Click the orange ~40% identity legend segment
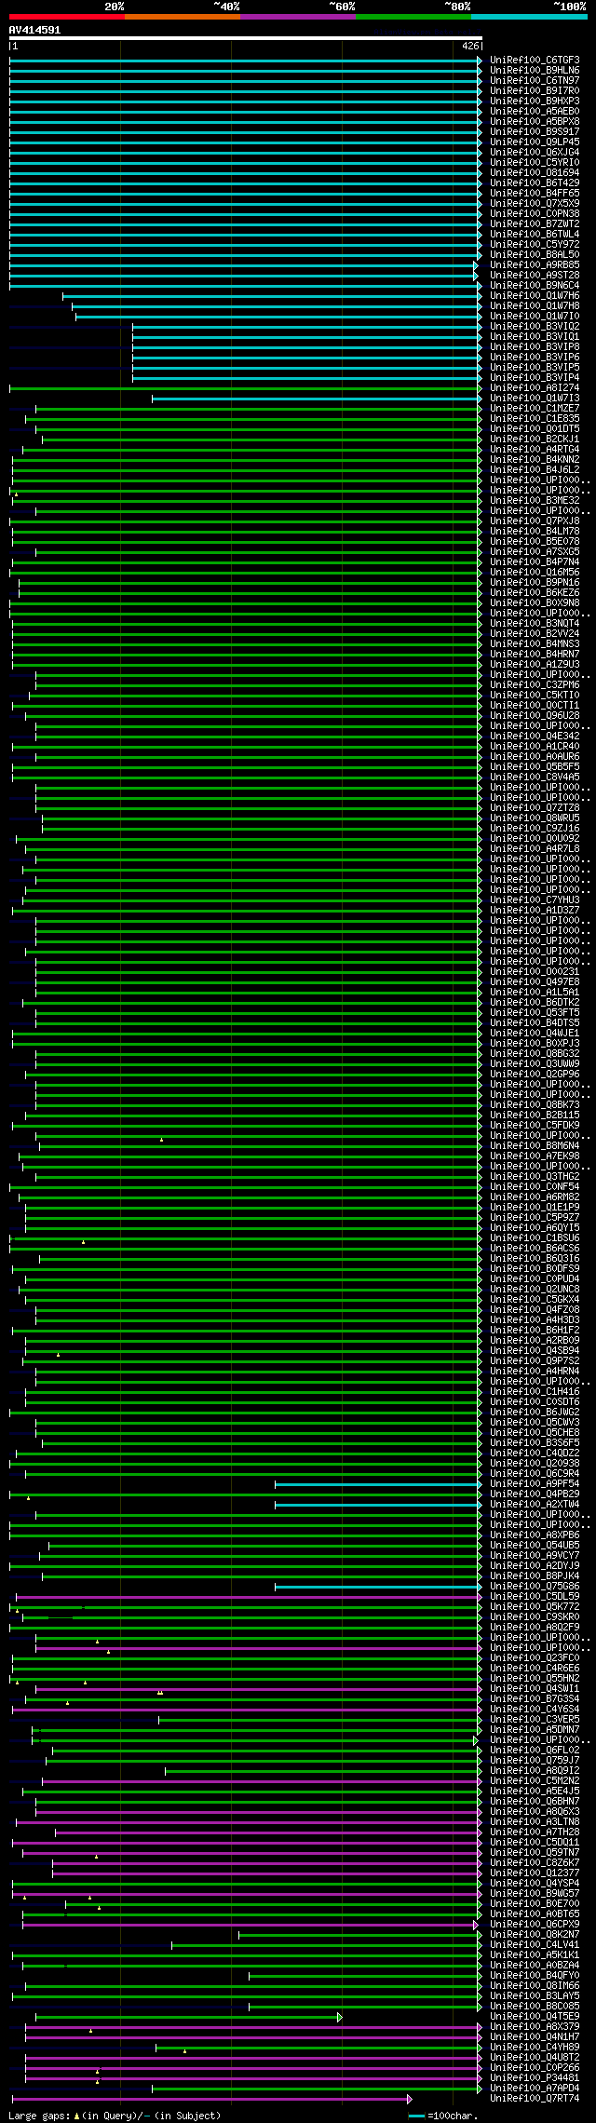Image resolution: width=596 pixels, height=2123 pixels. coord(182,17)
